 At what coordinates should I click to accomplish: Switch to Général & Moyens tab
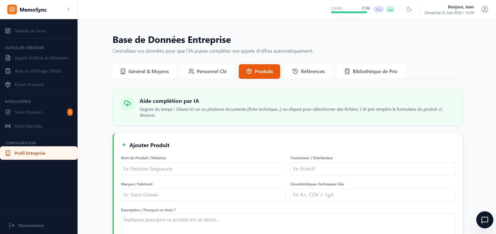(x=144, y=72)
